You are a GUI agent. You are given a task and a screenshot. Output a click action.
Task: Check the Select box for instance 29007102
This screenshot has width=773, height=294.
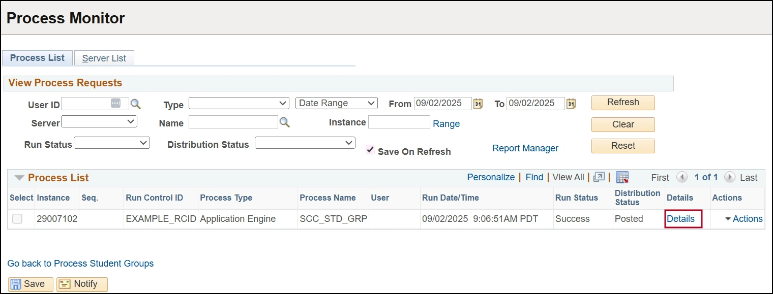coord(17,219)
